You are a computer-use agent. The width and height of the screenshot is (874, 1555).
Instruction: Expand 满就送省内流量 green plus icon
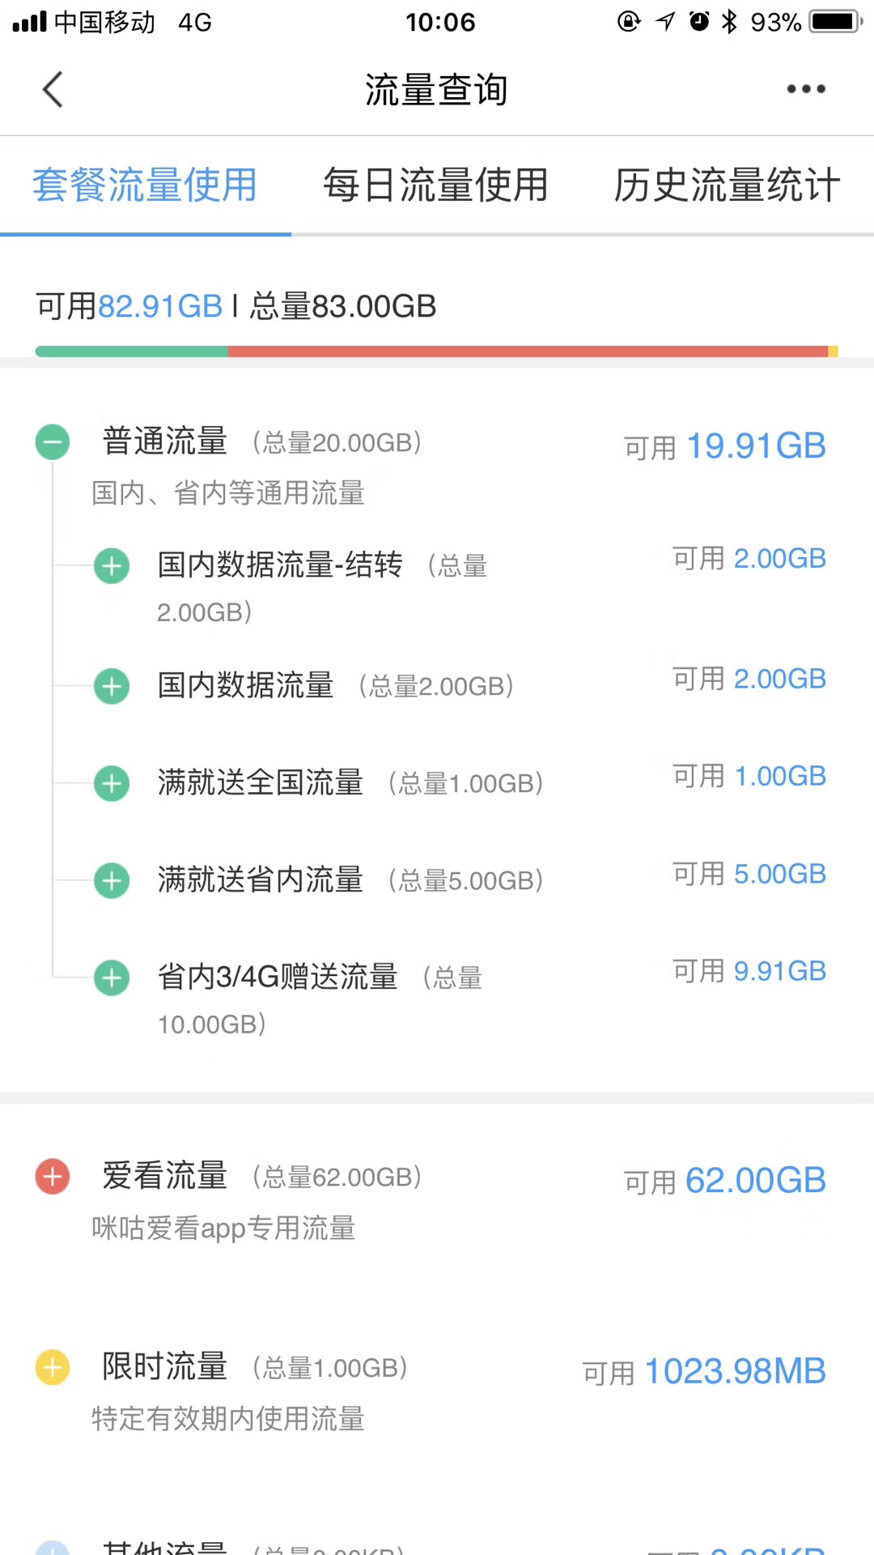(112, 881)
